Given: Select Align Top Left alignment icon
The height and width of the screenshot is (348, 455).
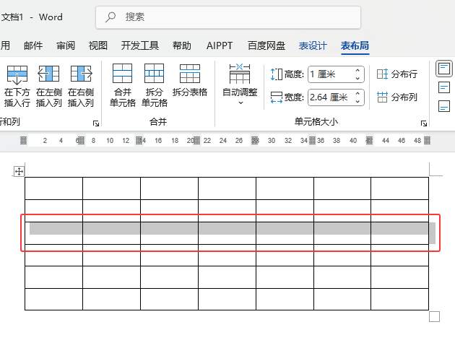Looking at the screenshot, I should (x=444, y=69).
